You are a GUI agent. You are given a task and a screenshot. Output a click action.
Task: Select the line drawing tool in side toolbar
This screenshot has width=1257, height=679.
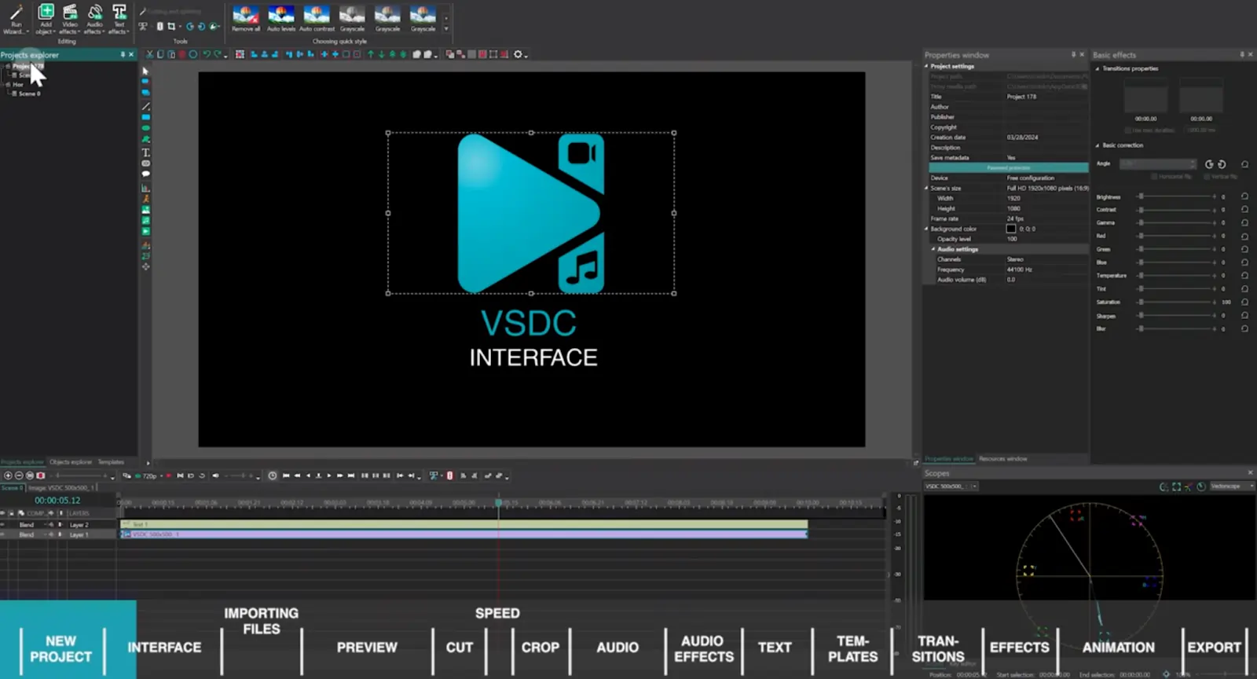point(145,106)
